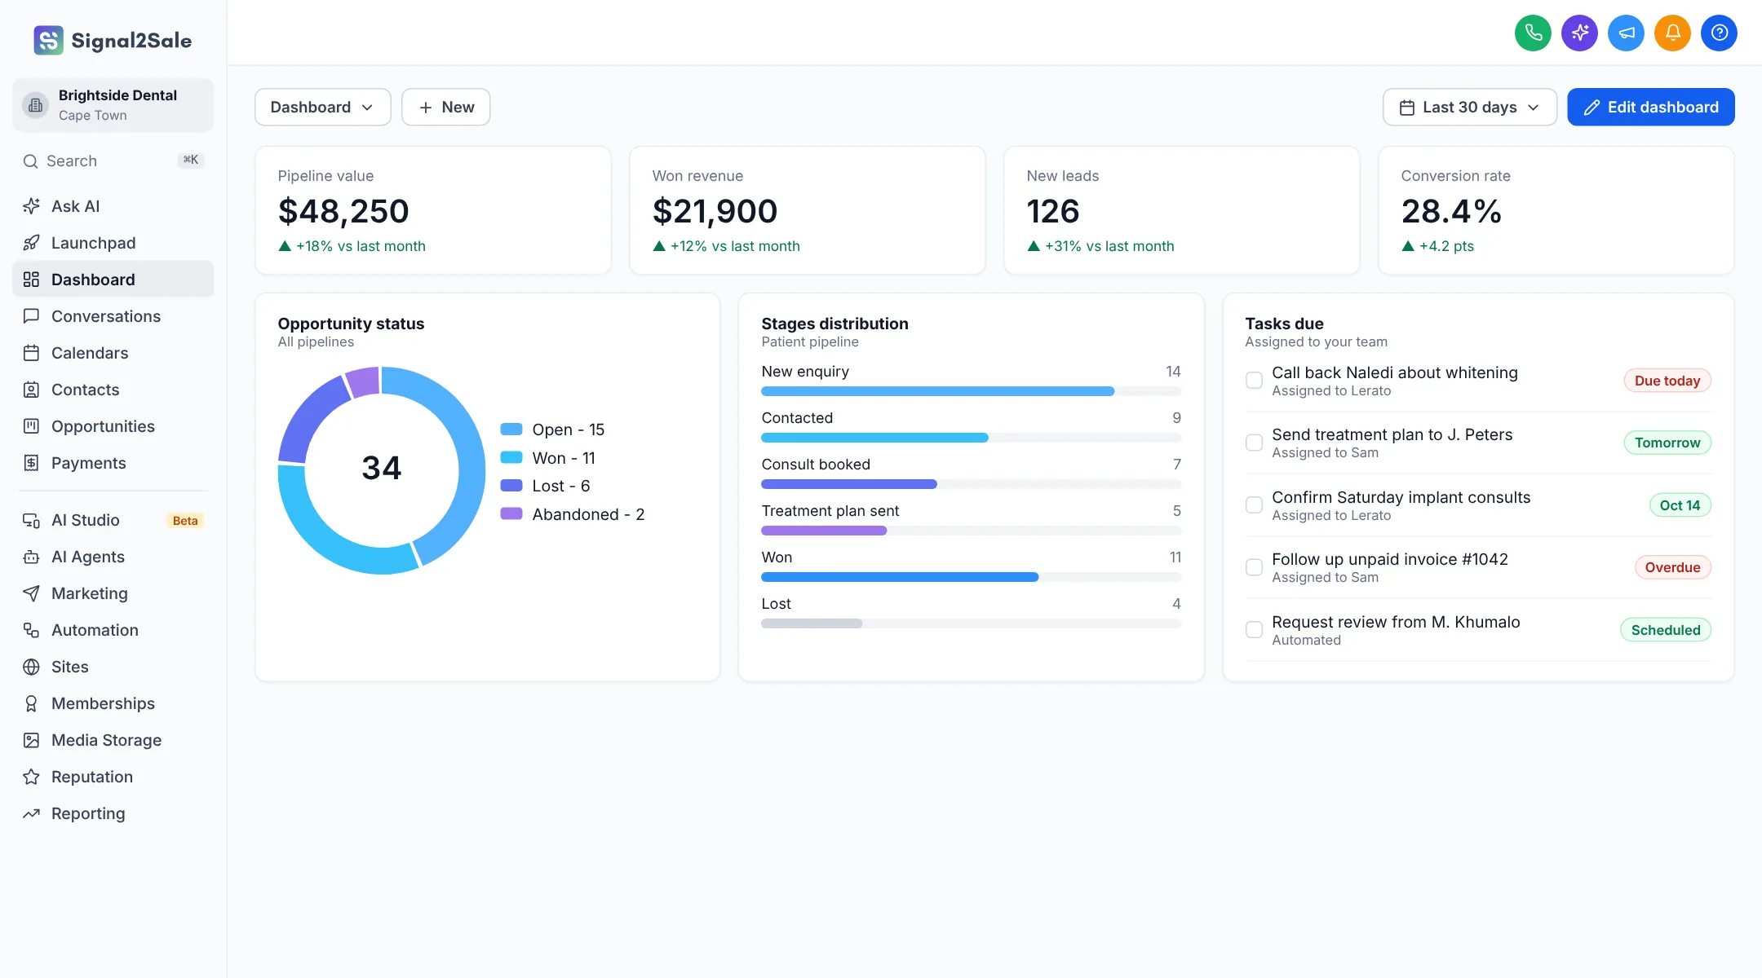Open Memberships in the sidebar
This screenshot has width=1762, height=978.
113,703
